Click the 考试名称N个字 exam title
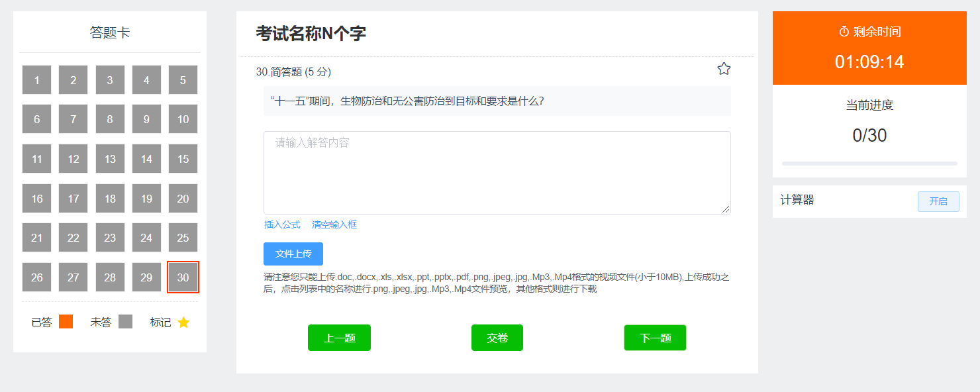Viewport: 980px width, 392px height. 311,33
